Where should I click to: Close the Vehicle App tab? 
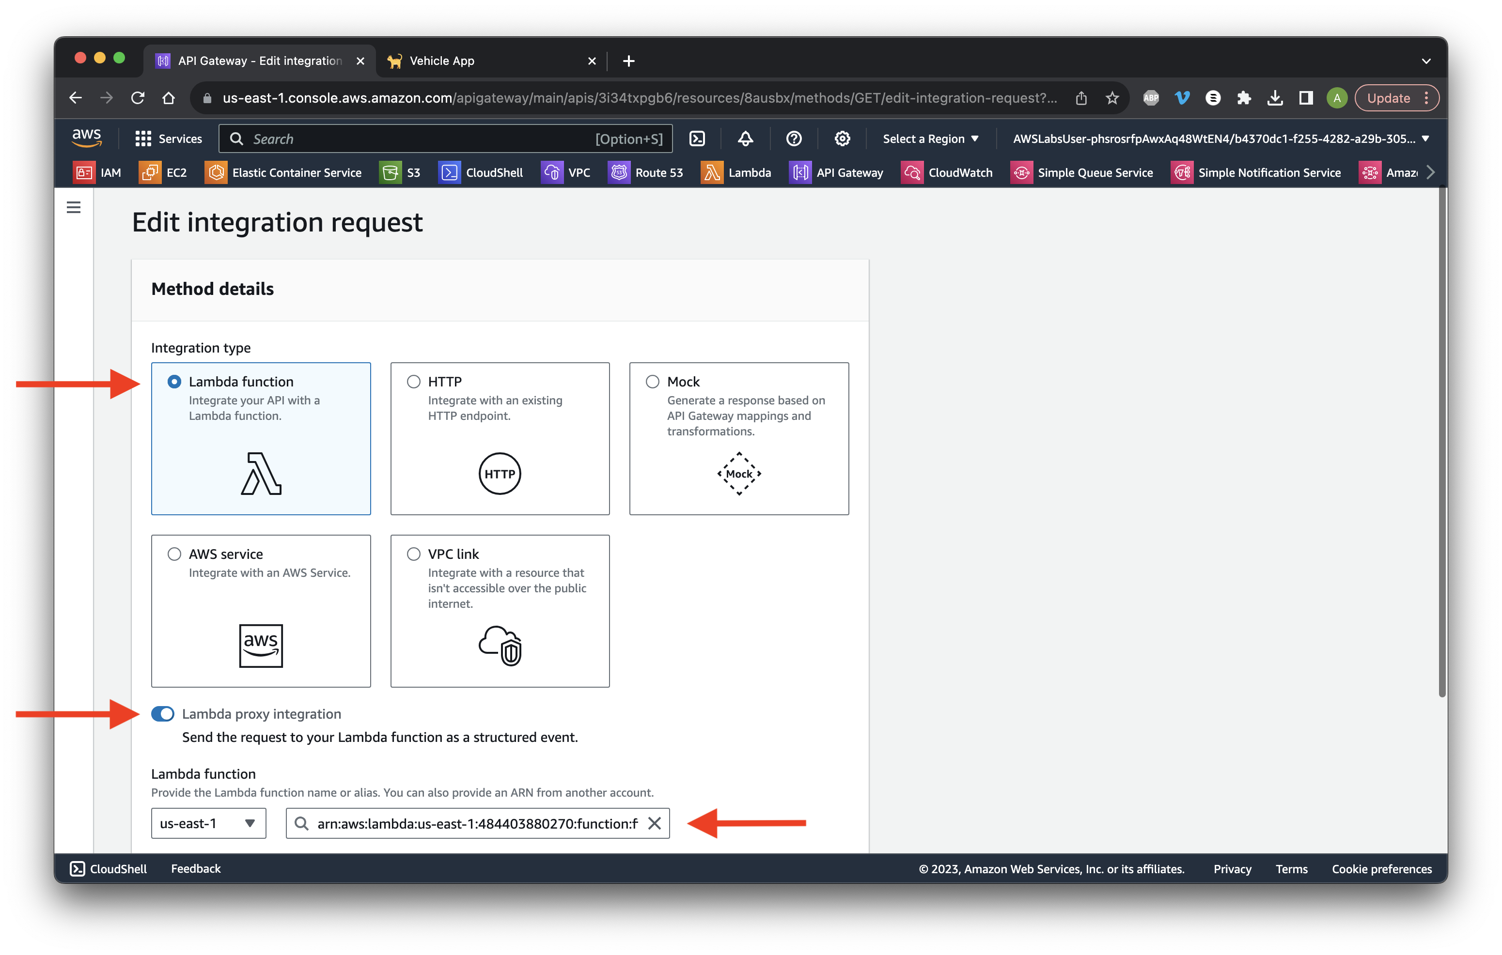591,61
